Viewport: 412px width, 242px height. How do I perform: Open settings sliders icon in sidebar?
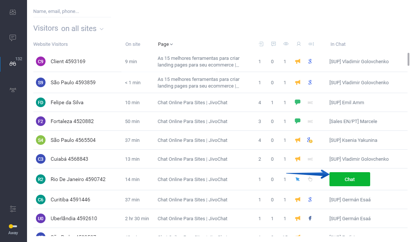pyautogui.click(x=13, y=209)
